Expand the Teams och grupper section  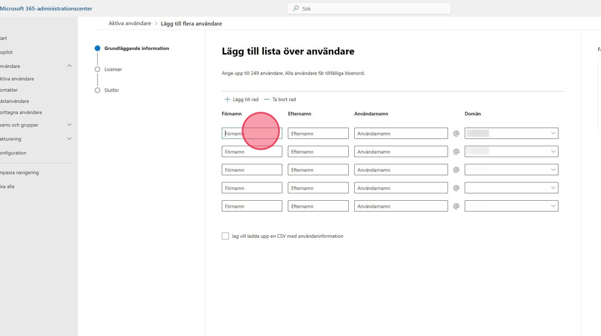click(x=69, y=125)
